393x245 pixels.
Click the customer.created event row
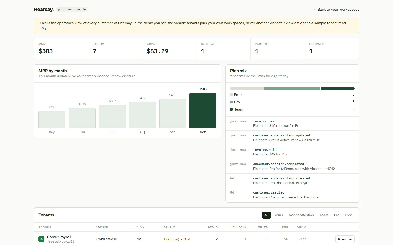point(292,195)
